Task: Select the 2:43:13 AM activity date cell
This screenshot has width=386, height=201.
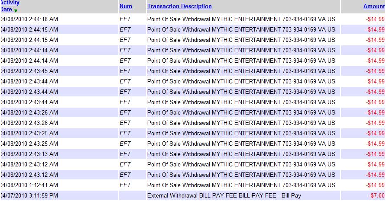Action: point(29,154)
